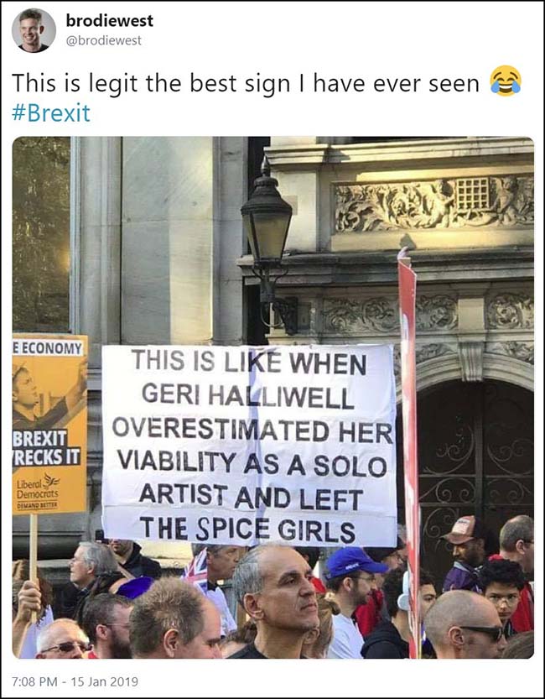
Task: Click the bold brodiewest display name
Action: click(110, 20)
